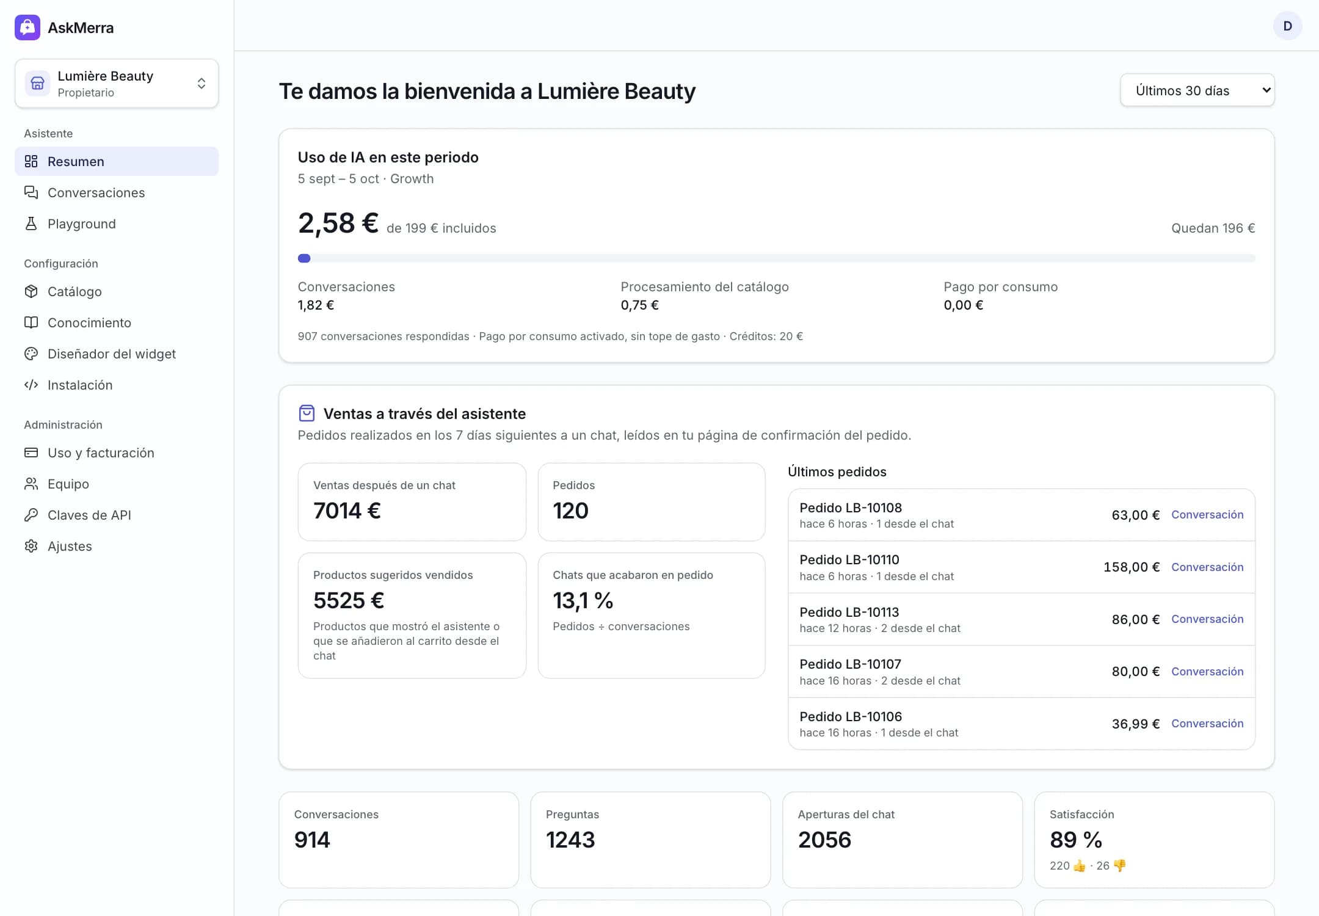
Task: Click the "5525 €" suggested products value
Action: pos(349,601)
